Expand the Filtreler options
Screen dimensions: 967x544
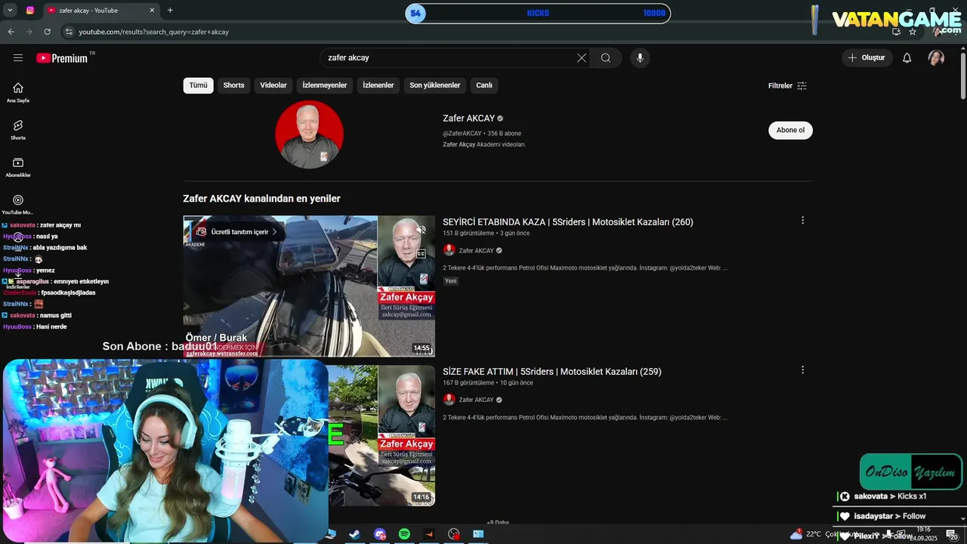click(788, 86)
